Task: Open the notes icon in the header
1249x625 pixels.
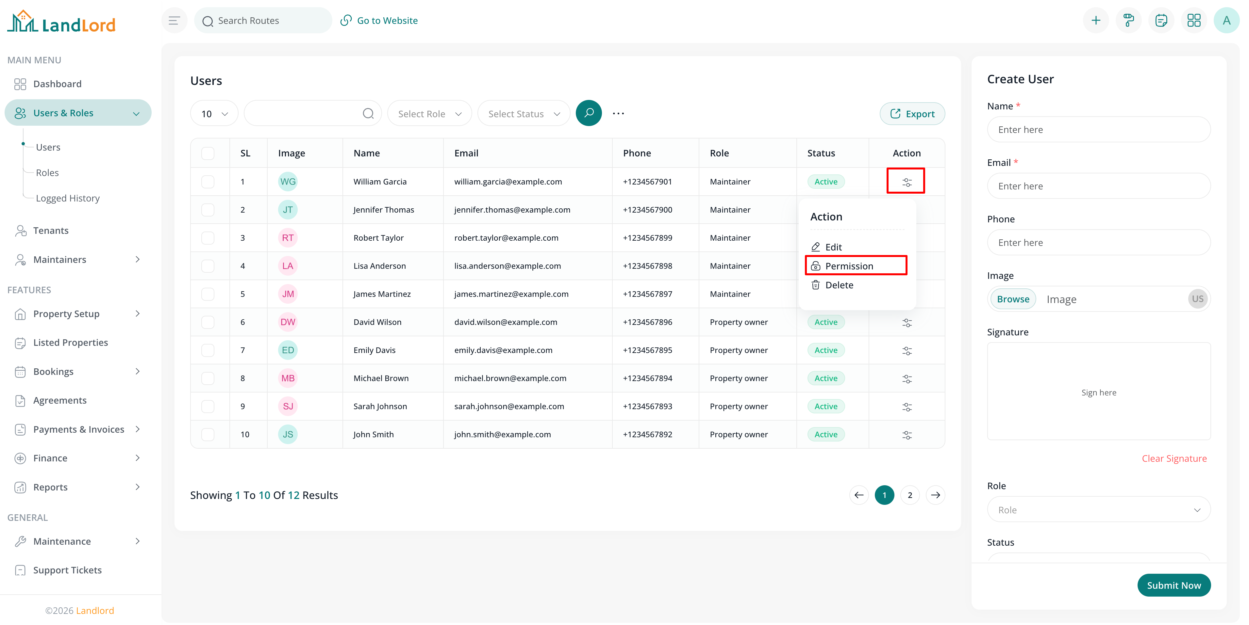Action: pos(1161,20)
